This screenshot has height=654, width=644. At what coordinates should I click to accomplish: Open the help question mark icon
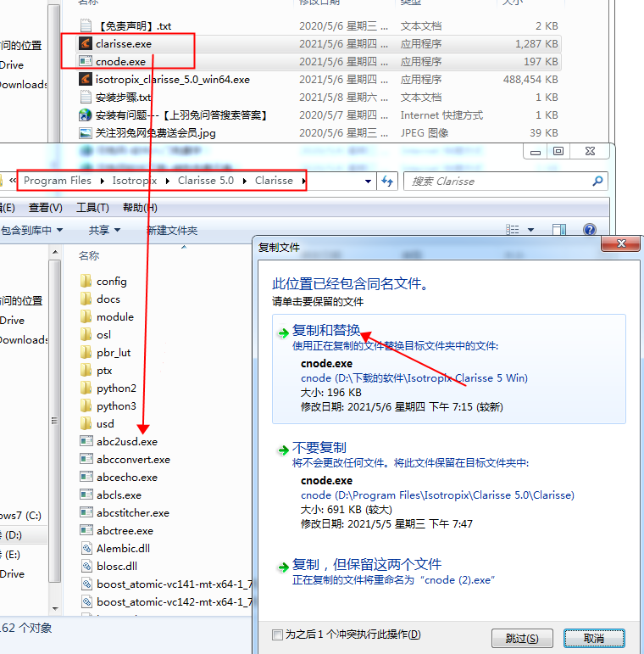(590, 230)
